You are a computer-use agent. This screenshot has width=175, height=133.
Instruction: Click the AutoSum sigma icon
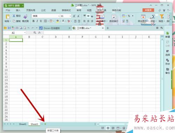(x=153, y=17)
